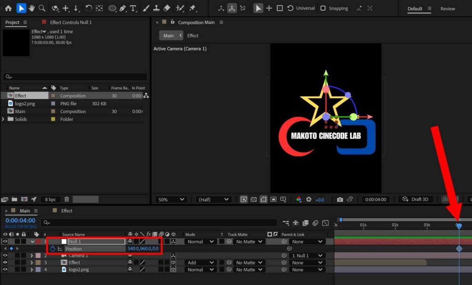Enable the Snapping checkbox
Image resolution: width=472 pixels, height=285 pixels.
[x=323, y=8]
